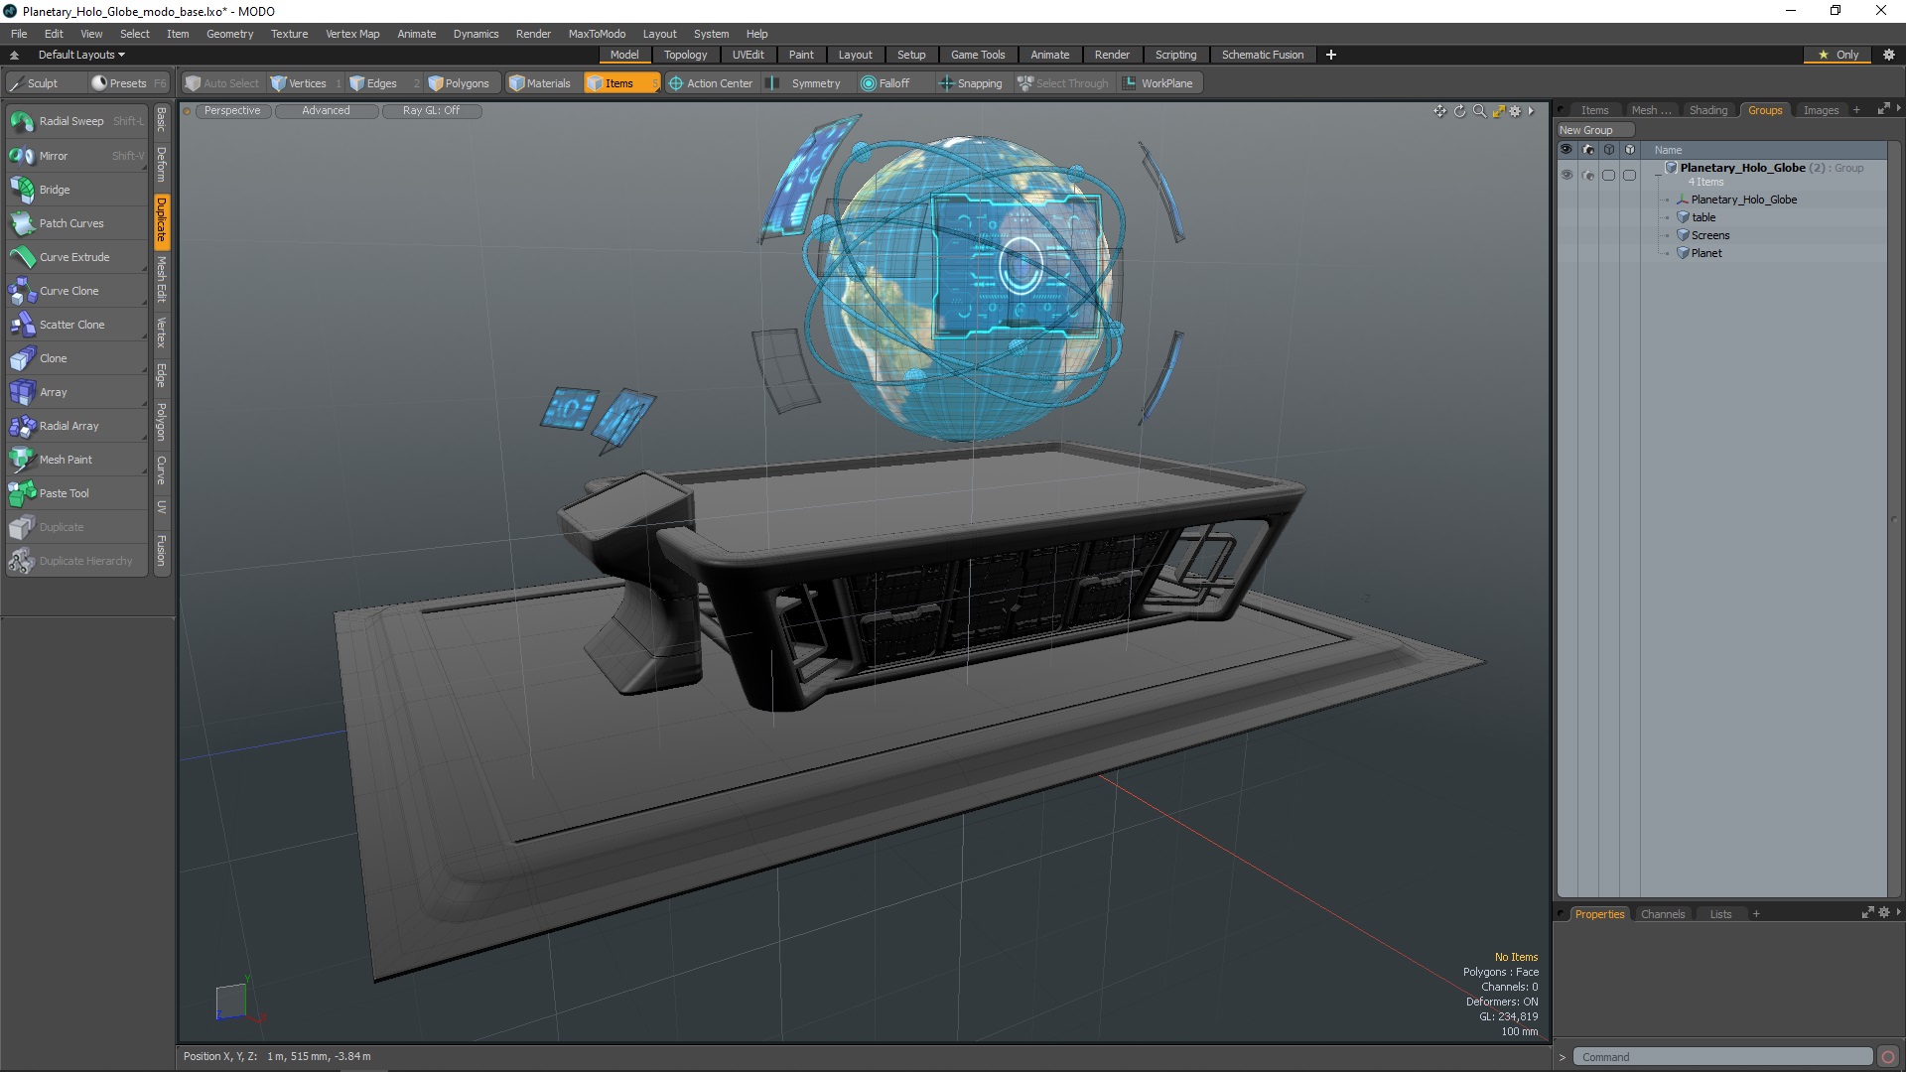Open the Default Layouts dropdown
Screen dimensions: 1906x1072
tap(81, 55)
